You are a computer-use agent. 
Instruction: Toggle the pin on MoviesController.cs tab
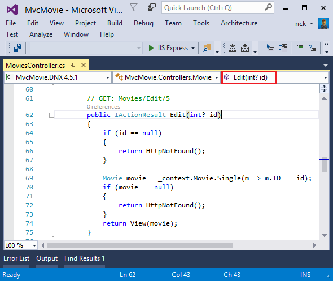(73, 66)
